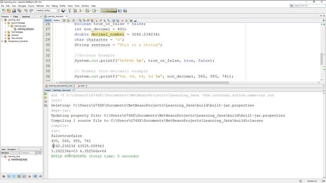Click the Stop icon in Output sidebar
326x183 pixels.
[x=45, y=102]
